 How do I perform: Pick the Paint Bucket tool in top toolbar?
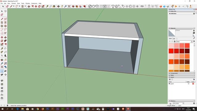point(54,6)
